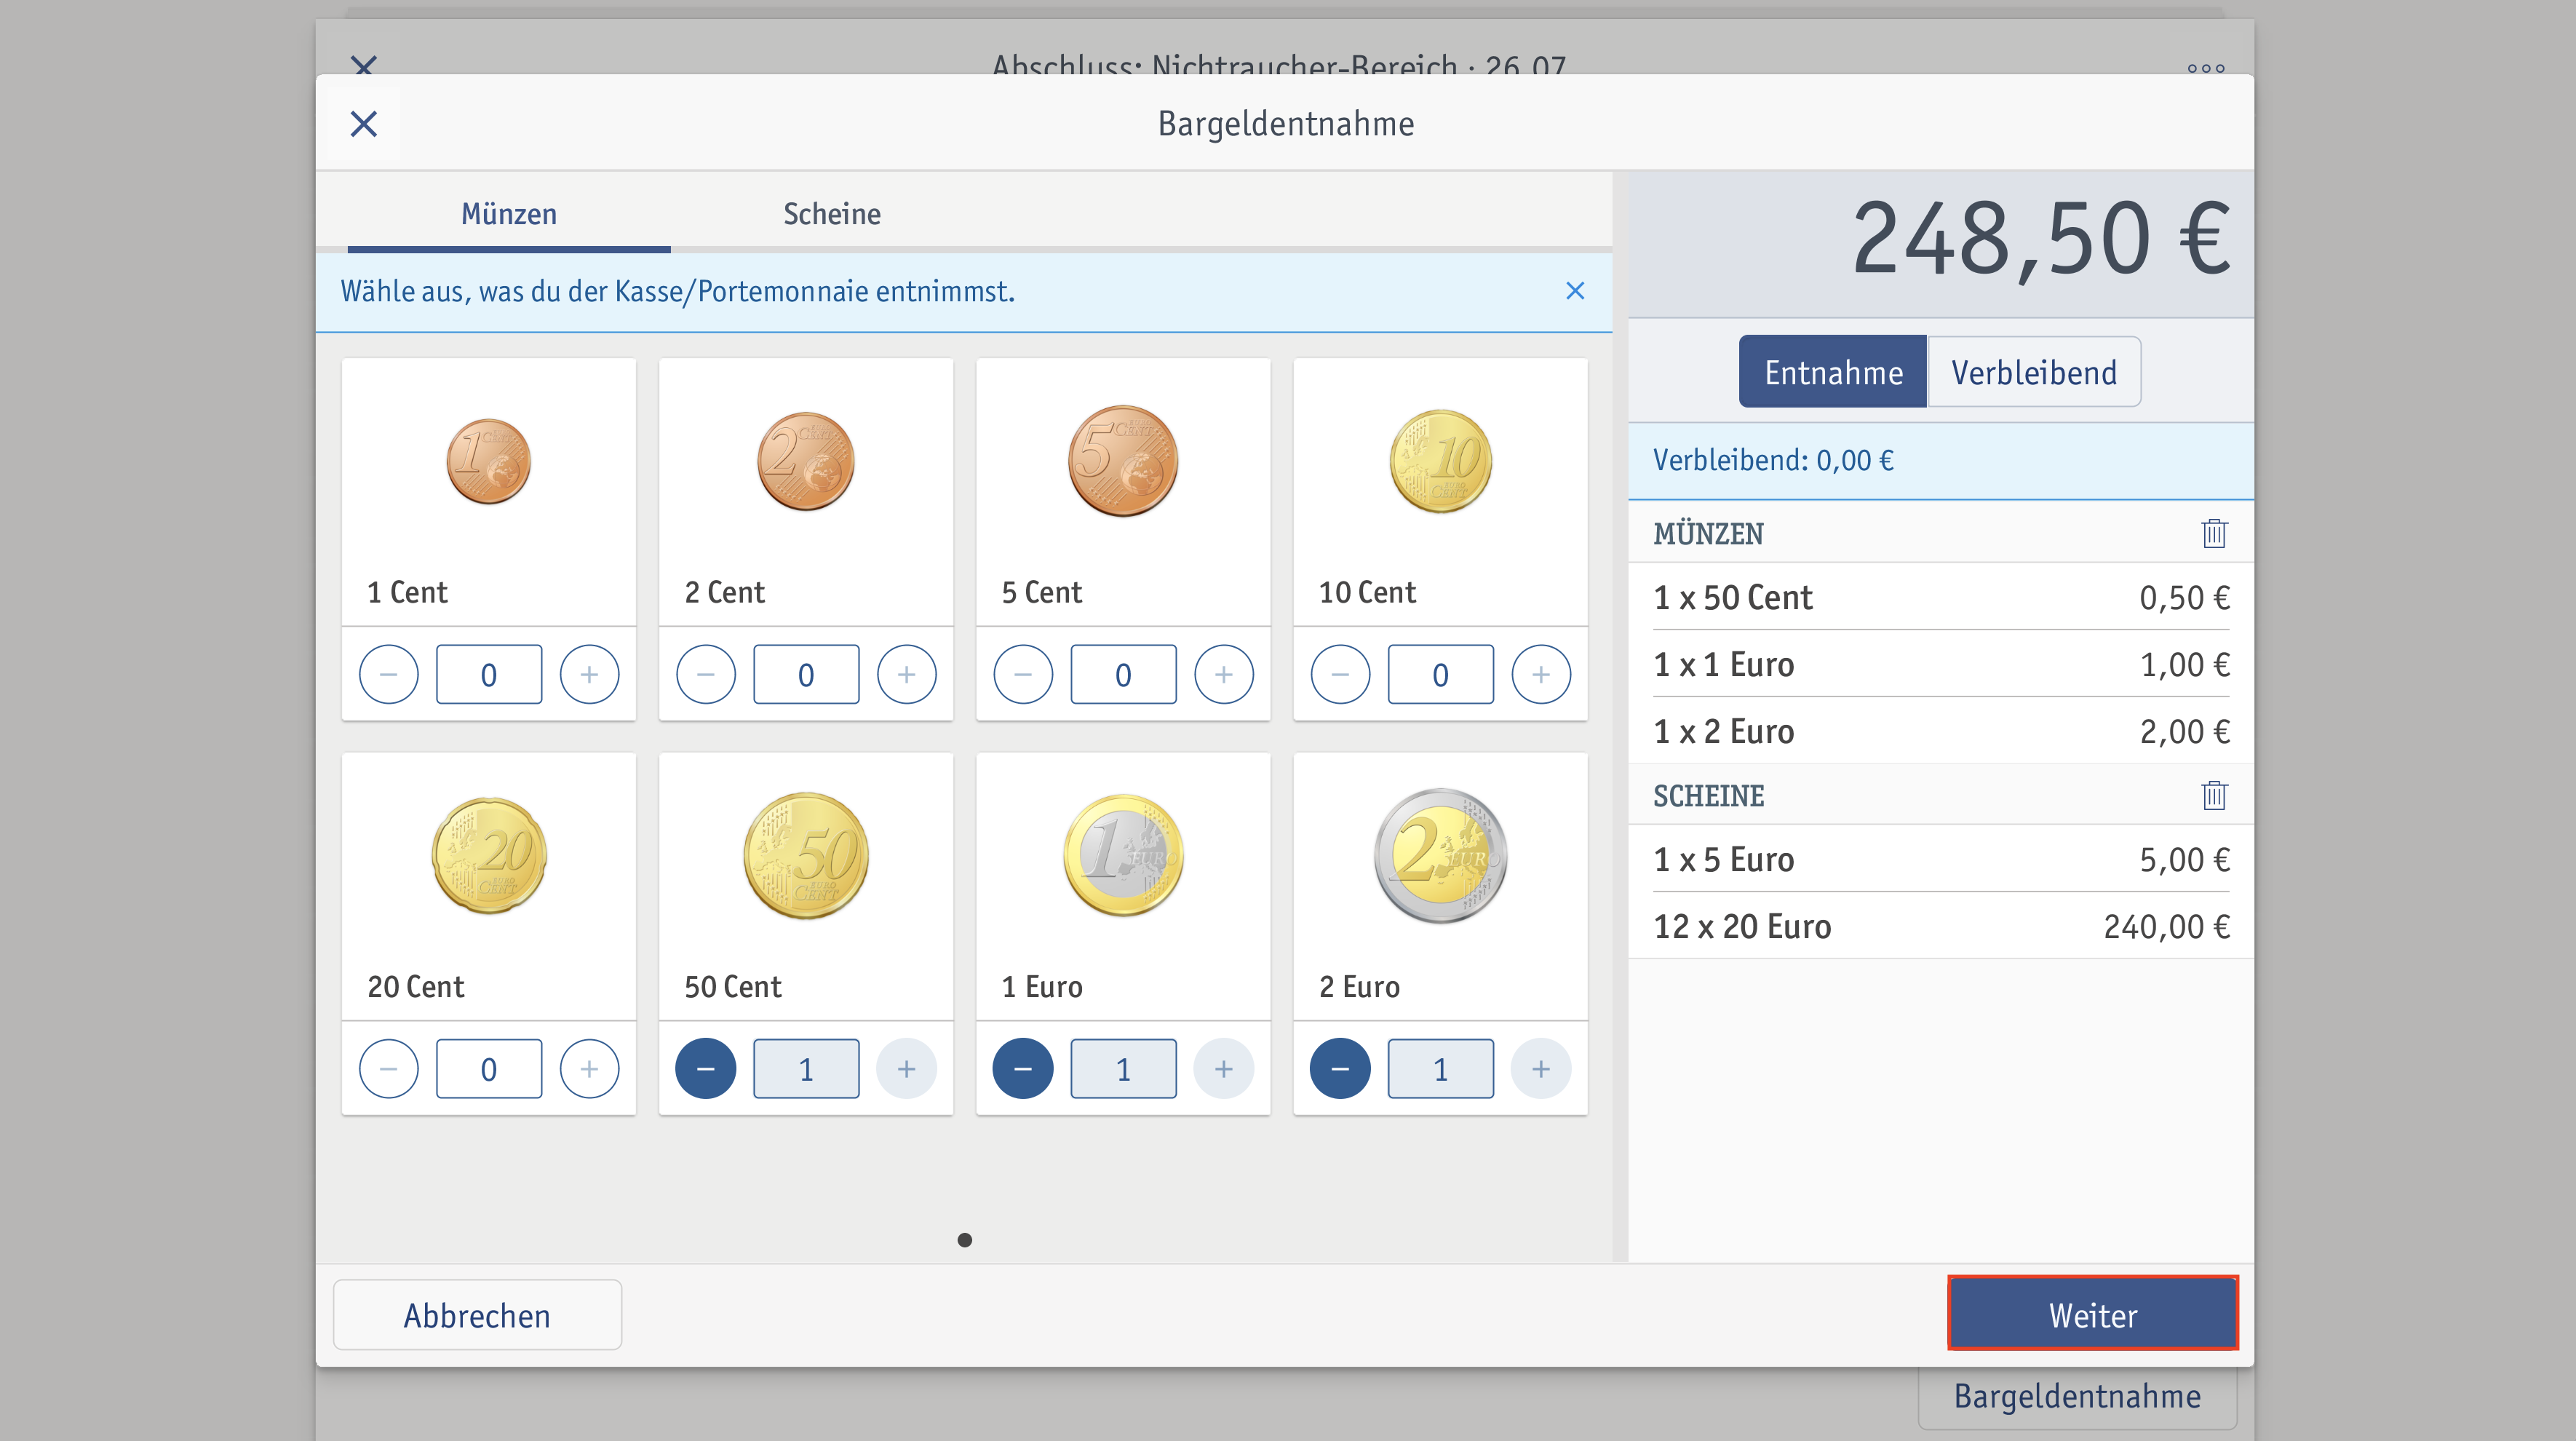This screenshot has height=1441, width=2576.
Task: Tap the 50 Cent coin image
Action: 806,855
